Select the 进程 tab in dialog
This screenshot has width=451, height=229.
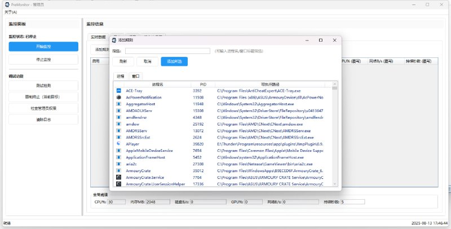tap(121, 75)
